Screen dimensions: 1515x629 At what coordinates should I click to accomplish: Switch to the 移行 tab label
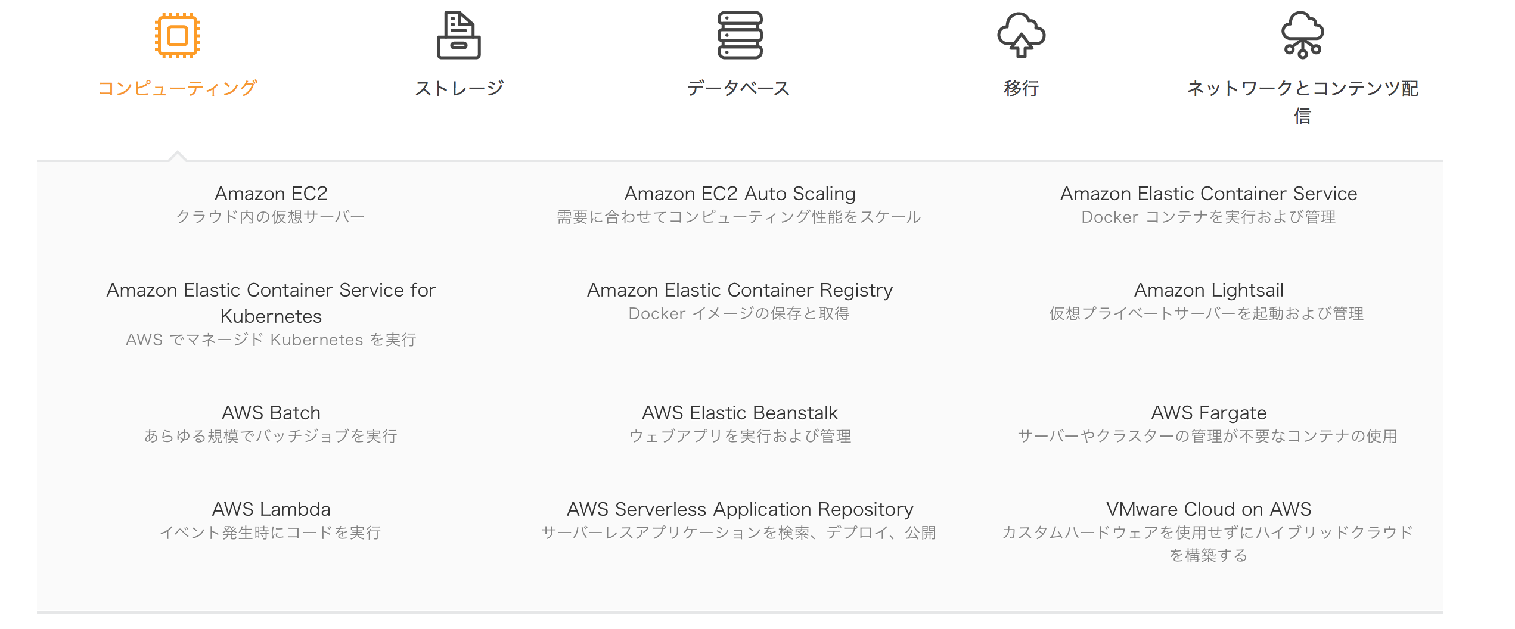[x=1021, y=88]
